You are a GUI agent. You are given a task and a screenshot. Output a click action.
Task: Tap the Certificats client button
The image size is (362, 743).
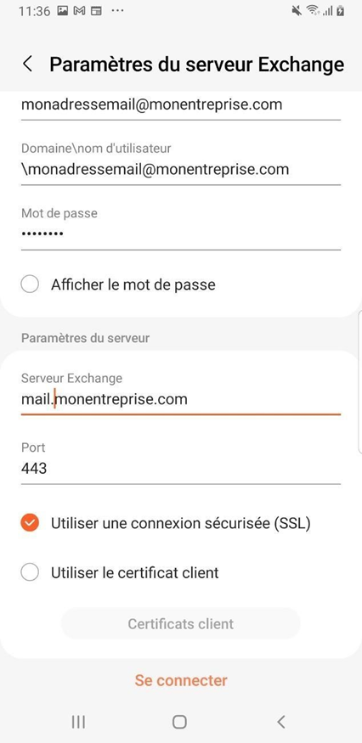click(181, 623)
